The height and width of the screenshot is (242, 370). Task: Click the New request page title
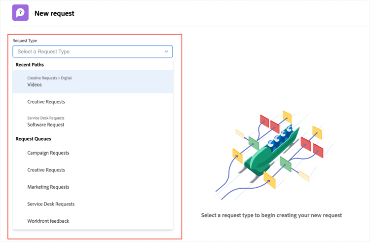click(x=54, y=13)
